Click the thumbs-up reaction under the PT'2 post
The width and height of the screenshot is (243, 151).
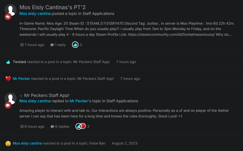(75, 45)
